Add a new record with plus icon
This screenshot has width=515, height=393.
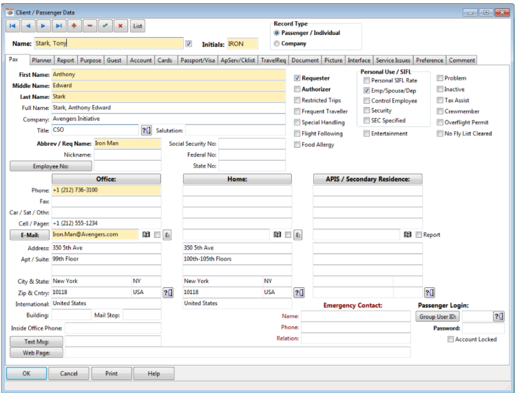click(x=74, y=25)
